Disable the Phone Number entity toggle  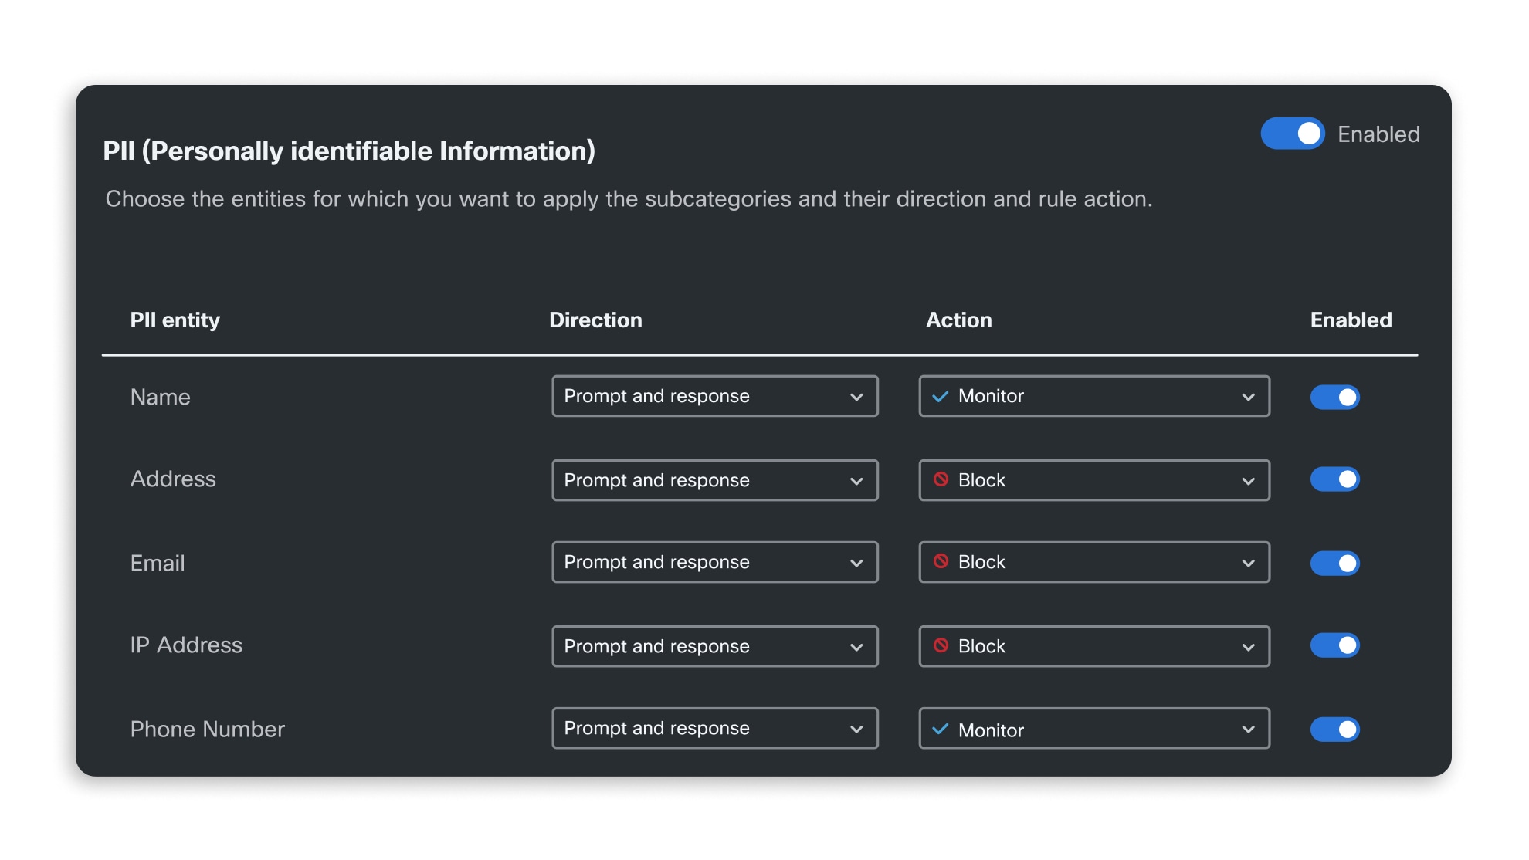(x=1334, y=728)
